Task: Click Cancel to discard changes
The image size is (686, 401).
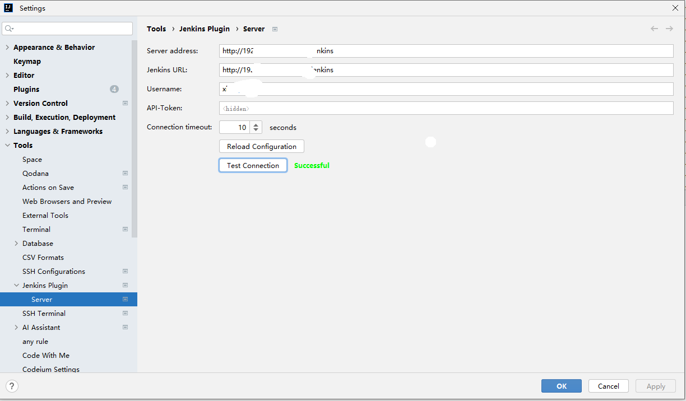Action: click(x=609, y=386)
